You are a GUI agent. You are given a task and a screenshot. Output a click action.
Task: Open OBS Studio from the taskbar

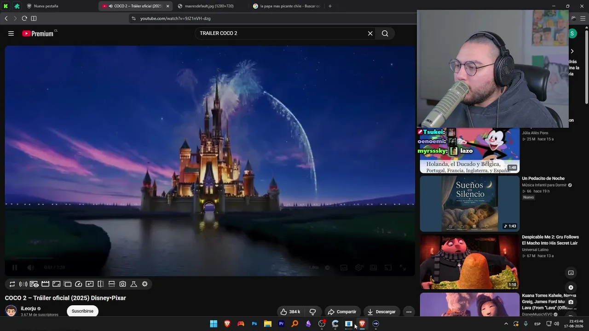pyautogui.click(x=322, y=324)
